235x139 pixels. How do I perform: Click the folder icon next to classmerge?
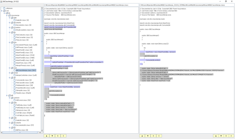pos(9,15)
